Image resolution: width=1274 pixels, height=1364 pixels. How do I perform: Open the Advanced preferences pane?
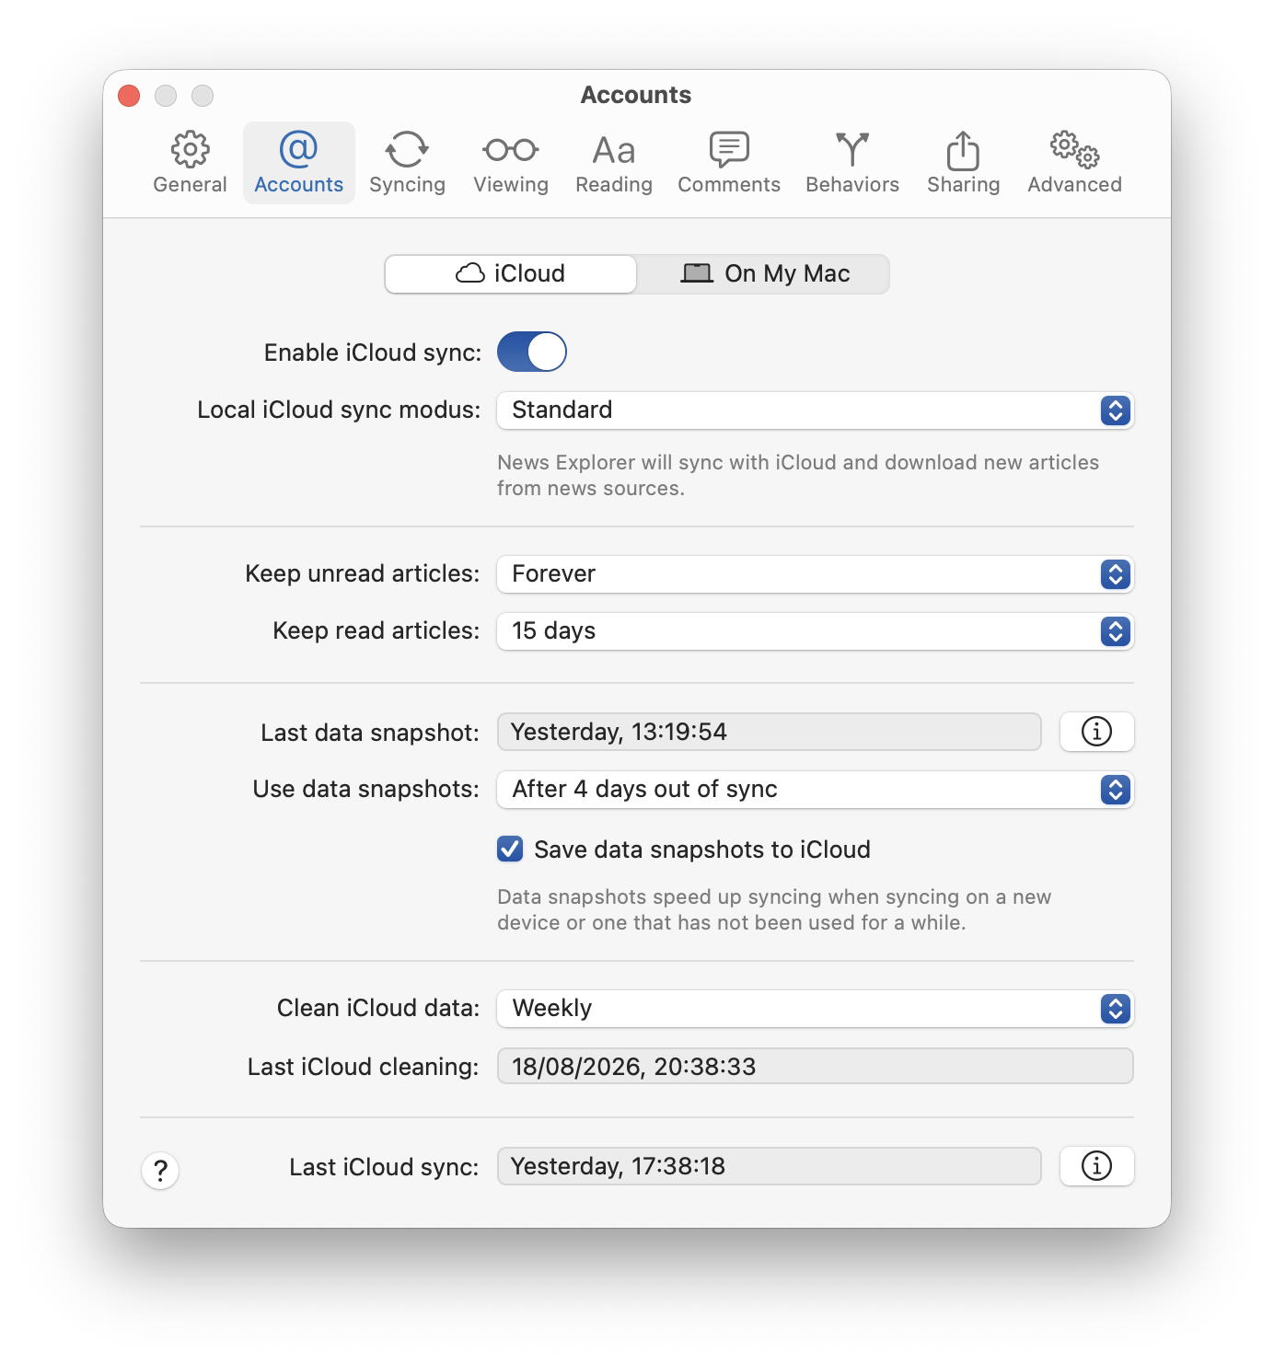tap(1074, 163)
